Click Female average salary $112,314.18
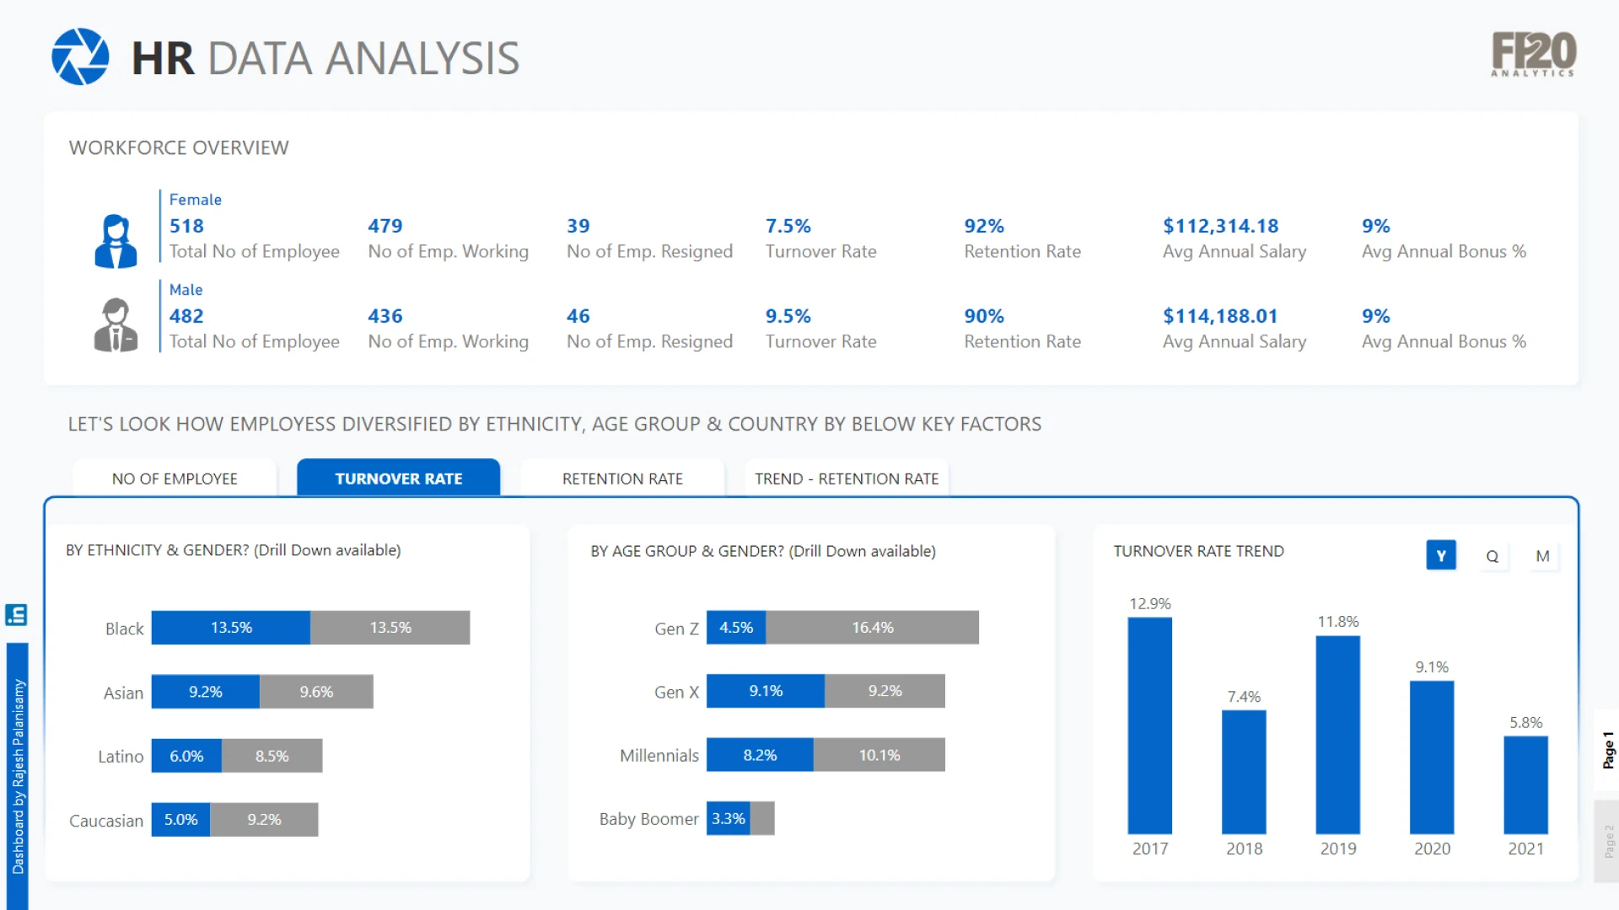The image size is (1619, 910). coord(1220,226)
